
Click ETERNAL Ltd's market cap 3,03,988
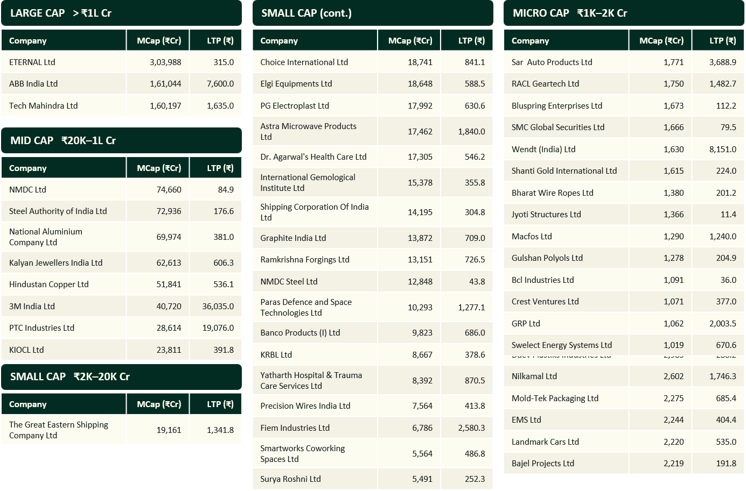click(x=165, y=62)
